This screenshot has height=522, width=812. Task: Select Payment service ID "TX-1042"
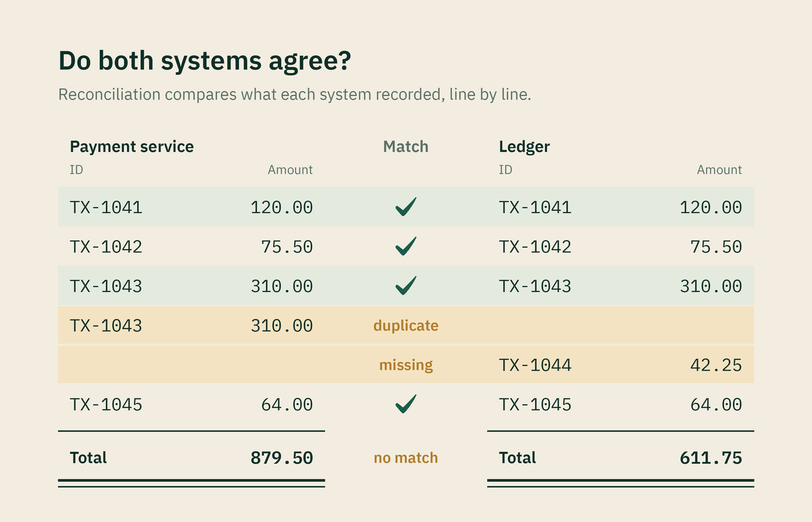[x=106, y=246]
